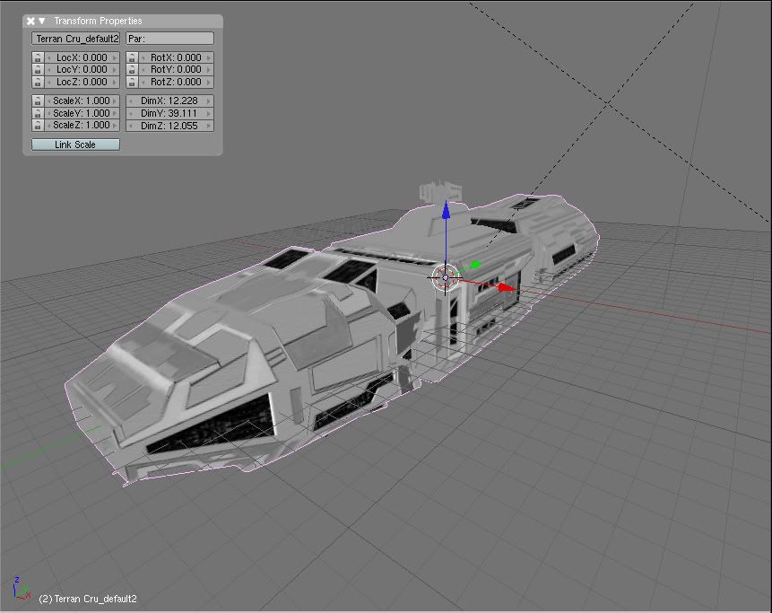
Task: Click the 3D cursor crosshair at object origin
Action: pyautogui.click(x=446, y=277)
